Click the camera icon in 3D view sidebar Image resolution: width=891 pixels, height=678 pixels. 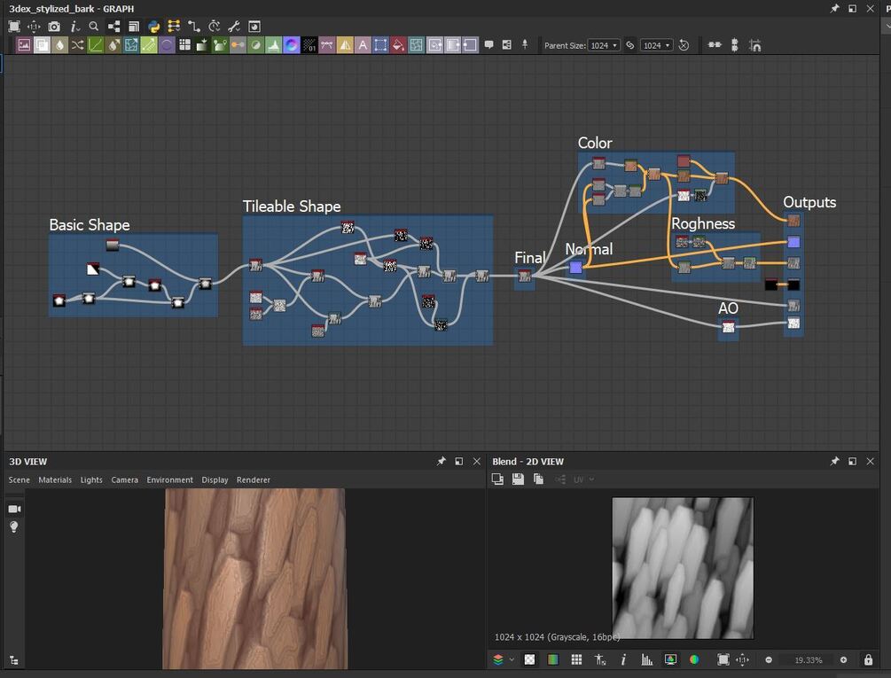pyautogui.click(x=14, y=509)
